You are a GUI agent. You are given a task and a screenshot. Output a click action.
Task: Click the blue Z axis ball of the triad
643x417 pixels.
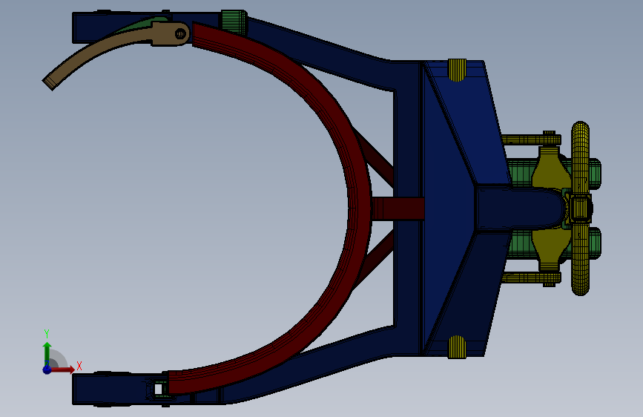click(x=47, y=370)
